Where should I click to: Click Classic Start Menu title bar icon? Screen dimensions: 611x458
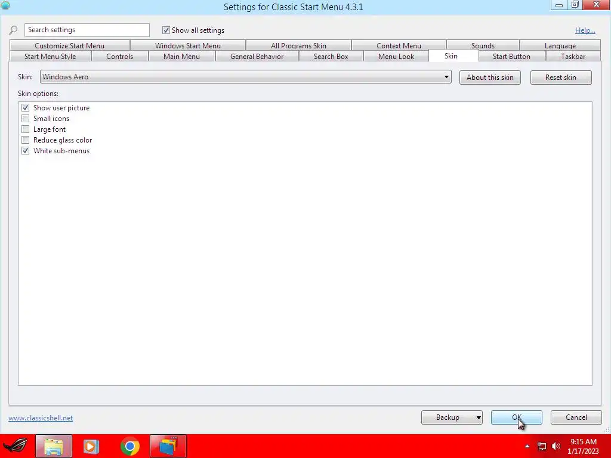(x=5, y=5)
